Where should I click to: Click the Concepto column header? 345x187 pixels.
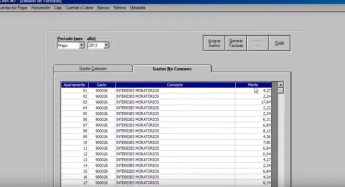point(175,85)
